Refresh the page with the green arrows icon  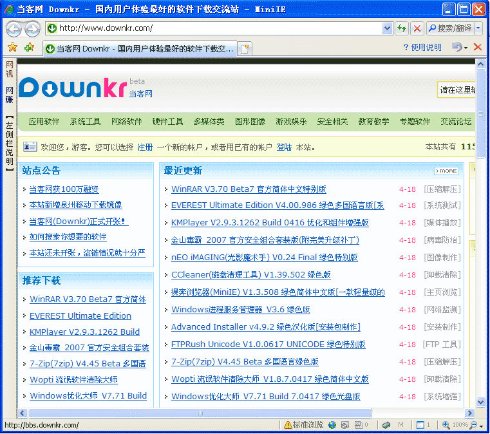tap(402, 28)
